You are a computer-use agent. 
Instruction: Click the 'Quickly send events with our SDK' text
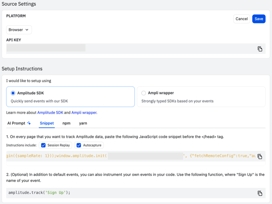pos(39,101)
